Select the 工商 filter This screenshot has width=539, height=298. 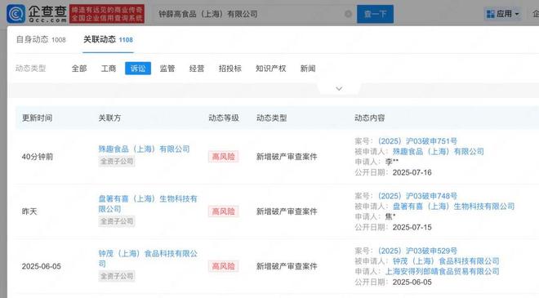(109, 69)
